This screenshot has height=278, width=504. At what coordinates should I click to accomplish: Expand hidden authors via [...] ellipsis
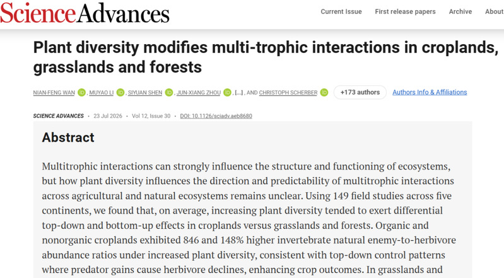(x=239, y=93)
